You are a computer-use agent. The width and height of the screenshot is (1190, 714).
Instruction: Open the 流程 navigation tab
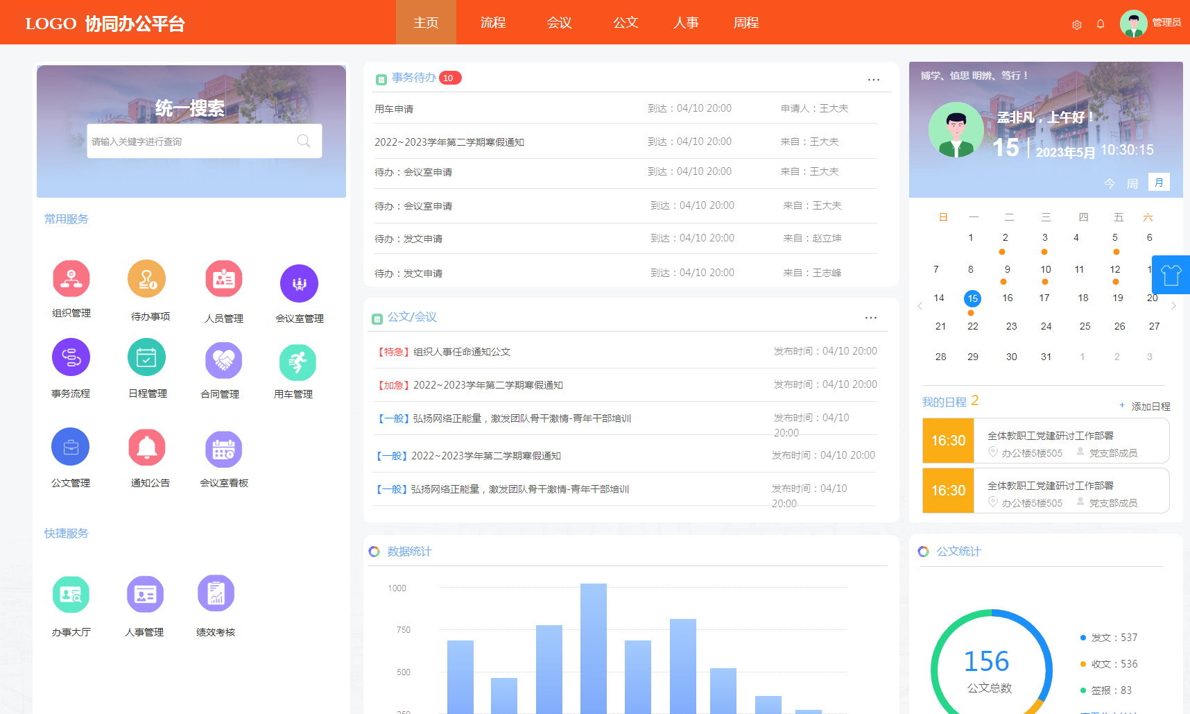coord(493,23)
